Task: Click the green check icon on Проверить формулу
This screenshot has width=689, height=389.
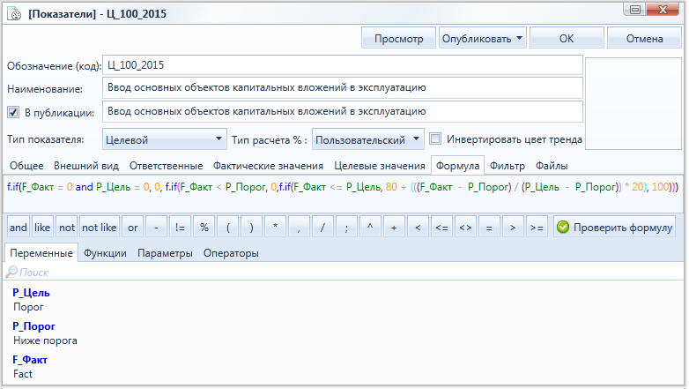Action: pos(563,227)
